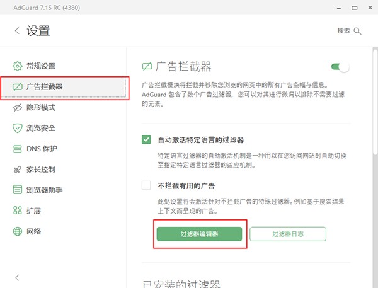The height and width of the screenshot is (288, 378).
Task: Go back using the header arrow
Action: [16, 31]
